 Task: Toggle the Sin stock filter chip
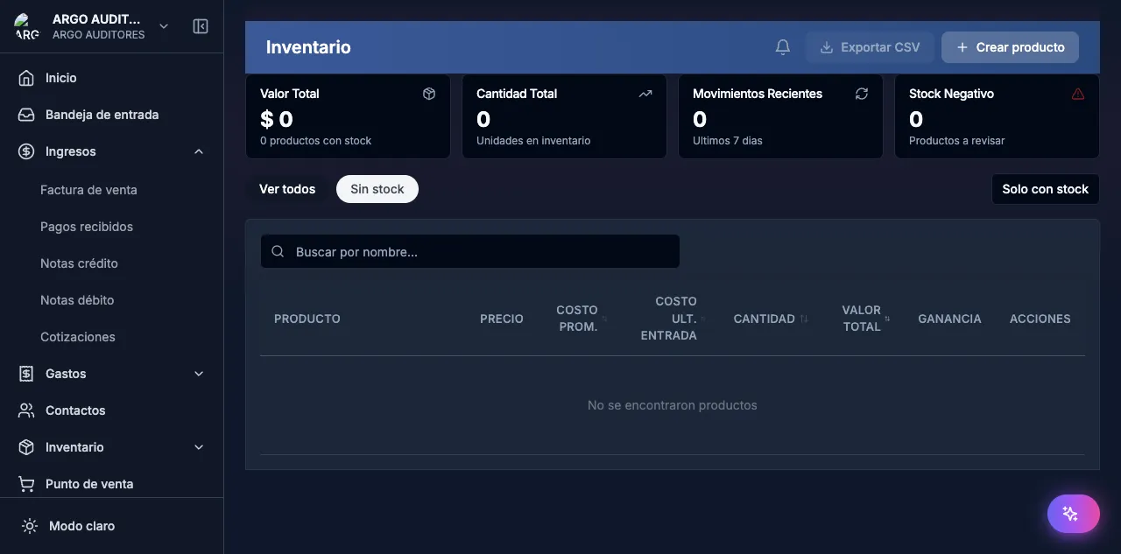coord(377,188)
